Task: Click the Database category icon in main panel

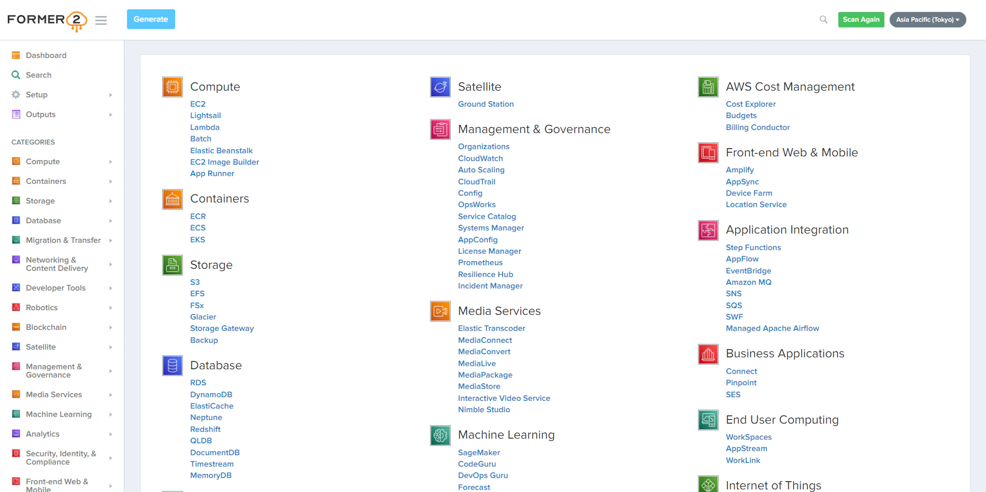Action: (x=173, y=366)
